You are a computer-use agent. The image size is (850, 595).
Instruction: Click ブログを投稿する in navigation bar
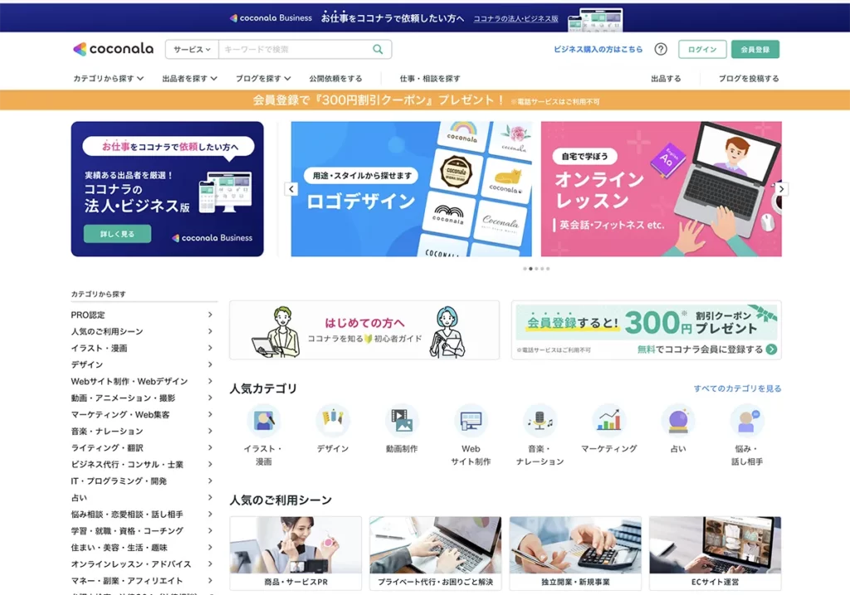[x=749, y=79]
